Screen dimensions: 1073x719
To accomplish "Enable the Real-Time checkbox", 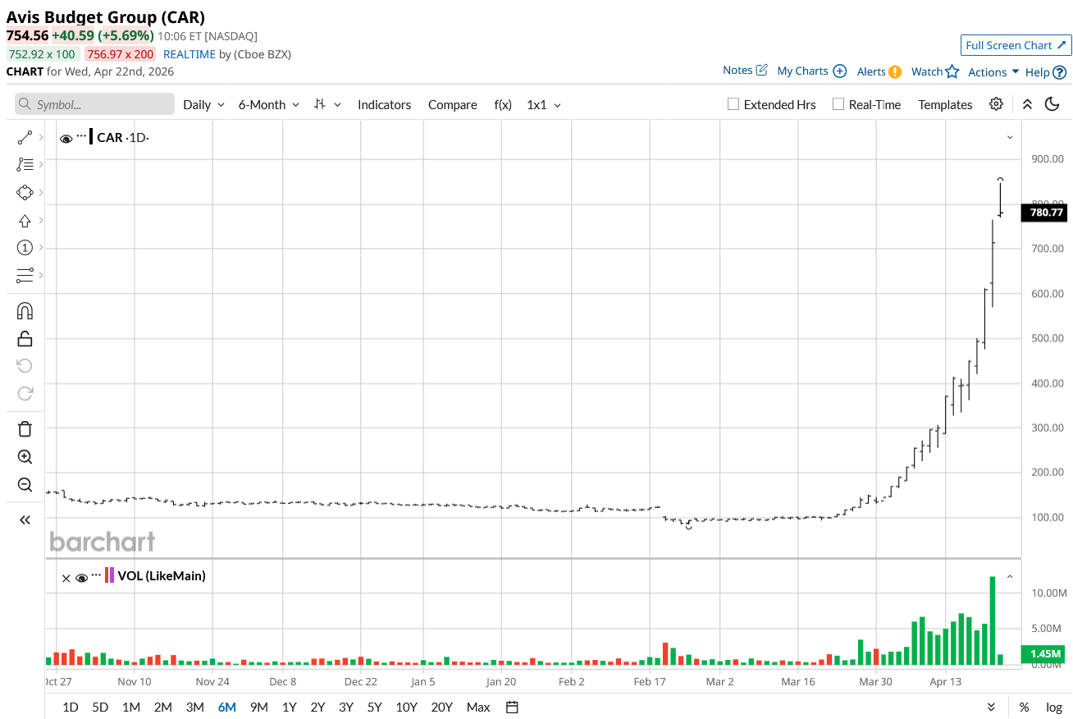I will coord(838,104).
